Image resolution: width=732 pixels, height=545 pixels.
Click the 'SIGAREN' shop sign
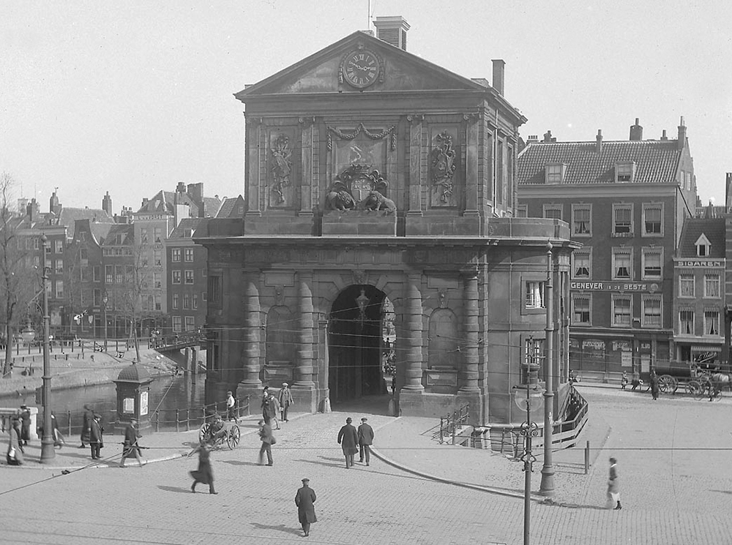point(699,263)
